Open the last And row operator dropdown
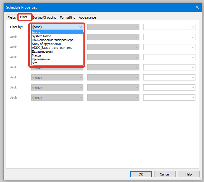The width and height of the screenshot is (204, 182). click(x=113, y=98)
